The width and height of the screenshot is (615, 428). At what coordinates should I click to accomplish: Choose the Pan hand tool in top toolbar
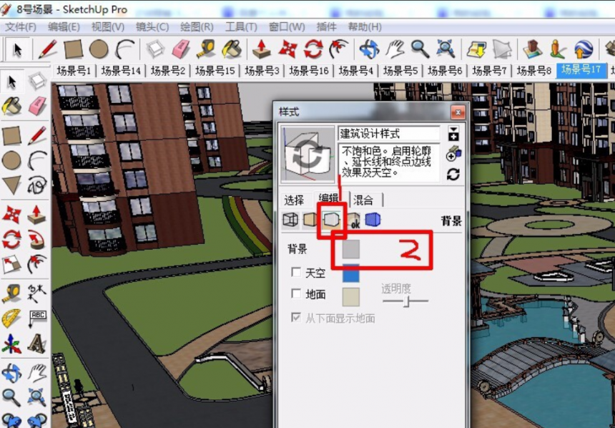395,49
